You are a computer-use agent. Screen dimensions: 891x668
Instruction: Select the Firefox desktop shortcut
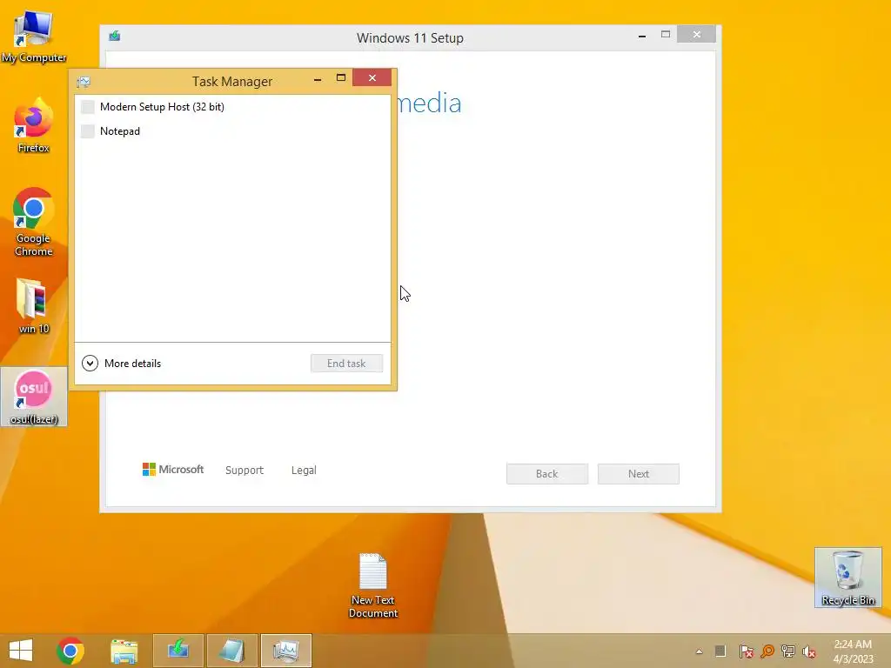(34, 125)
